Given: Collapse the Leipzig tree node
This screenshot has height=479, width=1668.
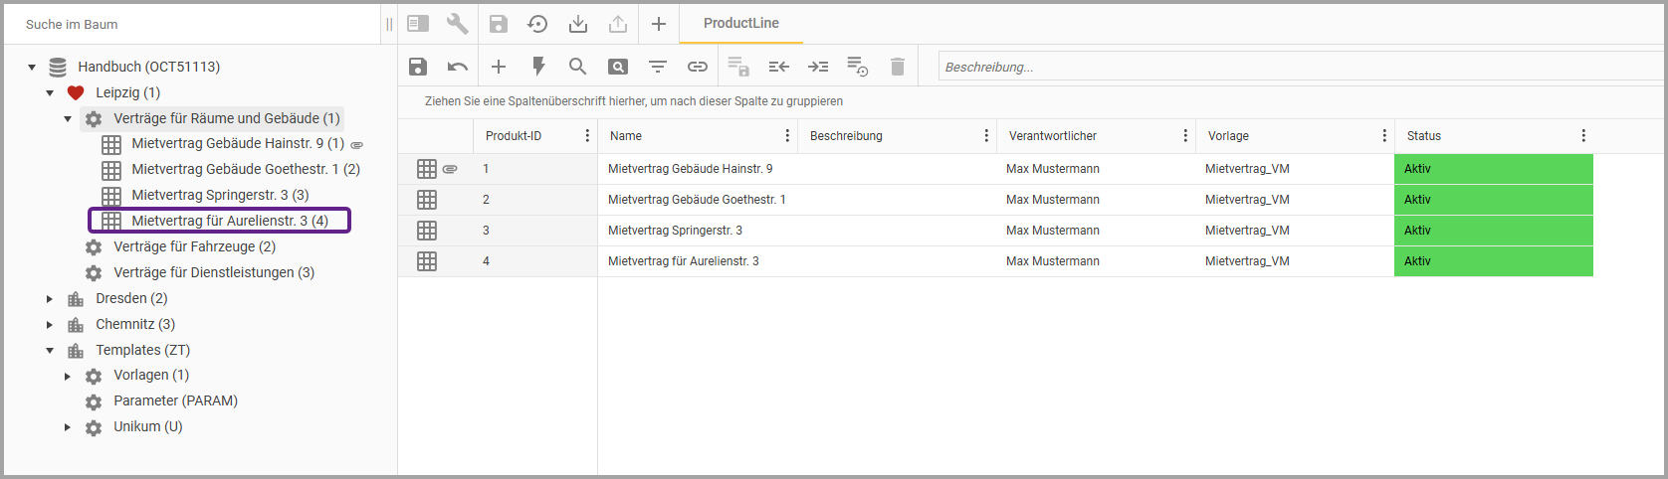Looking at the screenshot, I should pos(50,92).
